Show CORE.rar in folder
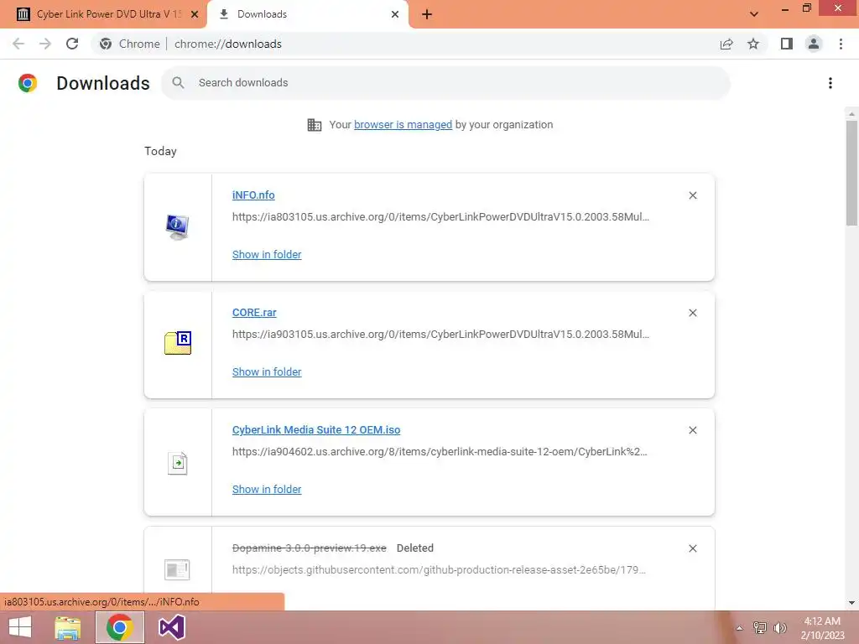The height and width of the screenshot is (644, 859). [x=267, y=371]
